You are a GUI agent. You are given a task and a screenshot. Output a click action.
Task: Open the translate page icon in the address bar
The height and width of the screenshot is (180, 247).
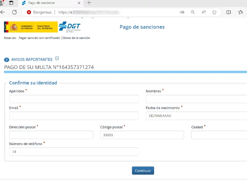tap(182, 12)
